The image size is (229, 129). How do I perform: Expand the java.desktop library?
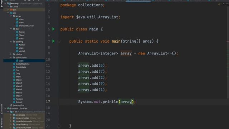[x=11, y=125]
